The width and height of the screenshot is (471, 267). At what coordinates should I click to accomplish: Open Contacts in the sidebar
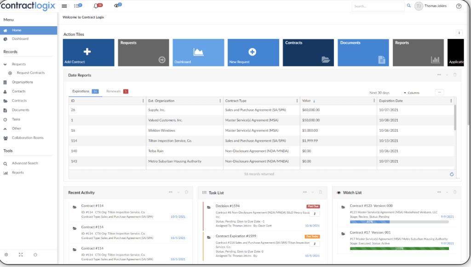pyautogui.click(x=18, y=91)
